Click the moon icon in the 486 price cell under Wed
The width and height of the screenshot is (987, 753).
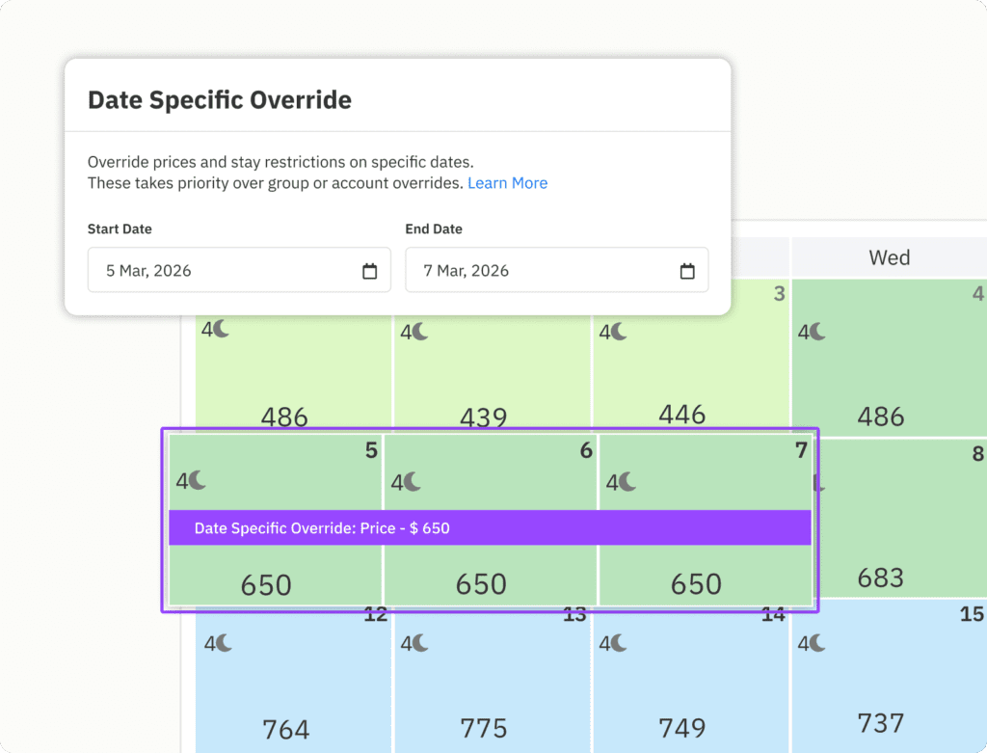[817, 332]
